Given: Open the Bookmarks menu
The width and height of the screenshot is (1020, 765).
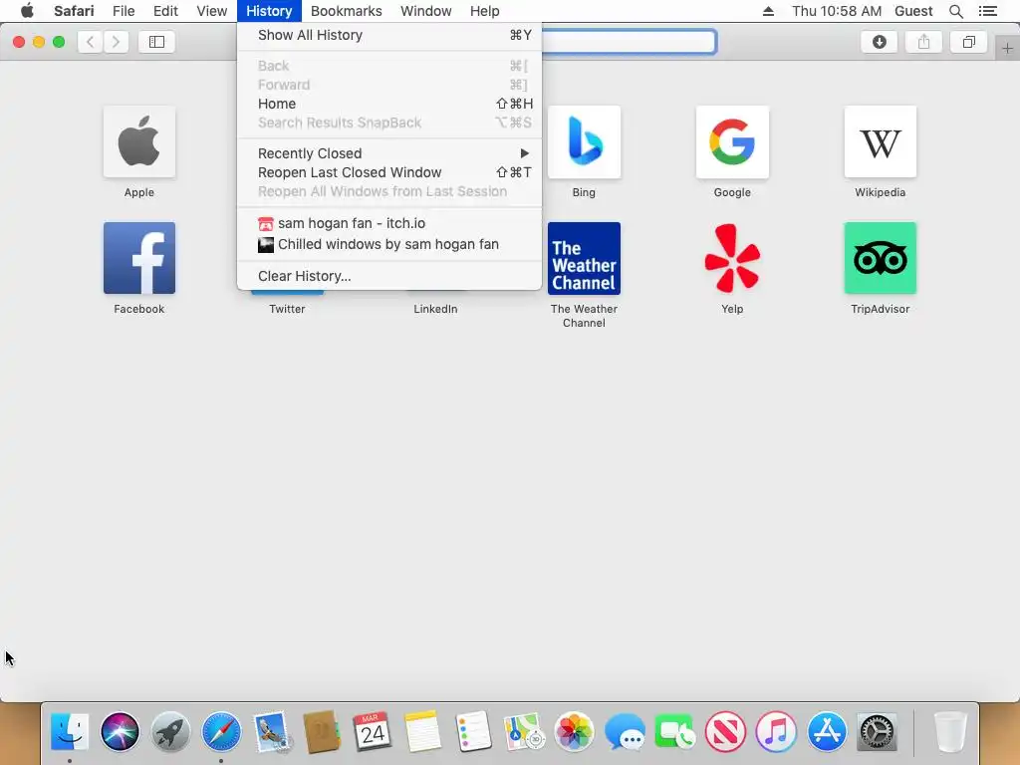Looking at the screenshot, I should [346, 11].
